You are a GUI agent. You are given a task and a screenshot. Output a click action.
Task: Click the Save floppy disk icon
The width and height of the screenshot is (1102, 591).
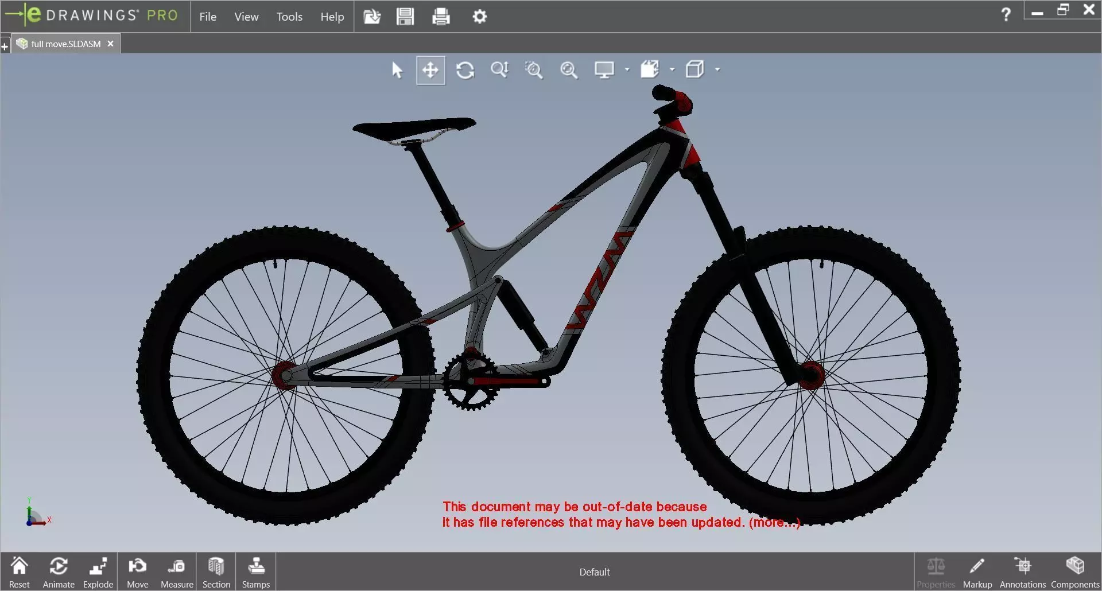click(x=405, y=17)
